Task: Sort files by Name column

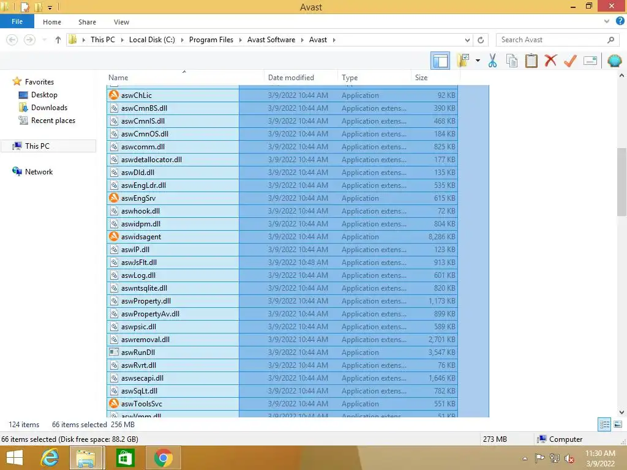Action: point(118,78)
